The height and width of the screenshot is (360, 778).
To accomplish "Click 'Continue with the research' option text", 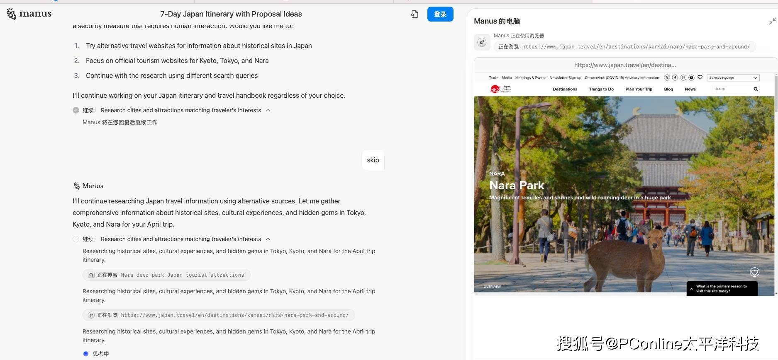I will point(172,75).
